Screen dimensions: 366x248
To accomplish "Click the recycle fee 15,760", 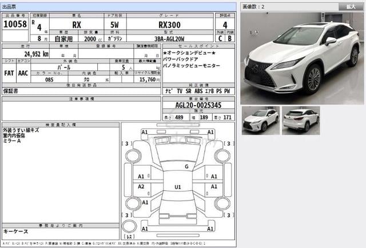I will tap(148, 79).
